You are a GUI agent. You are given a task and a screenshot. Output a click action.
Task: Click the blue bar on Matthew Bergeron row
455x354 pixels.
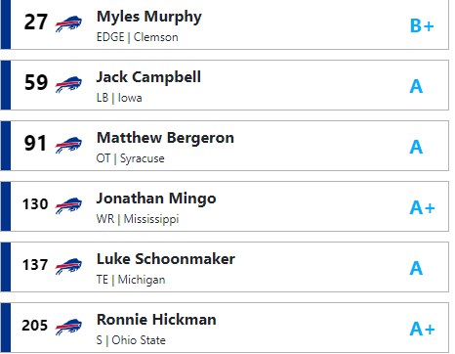click(6, 146)
